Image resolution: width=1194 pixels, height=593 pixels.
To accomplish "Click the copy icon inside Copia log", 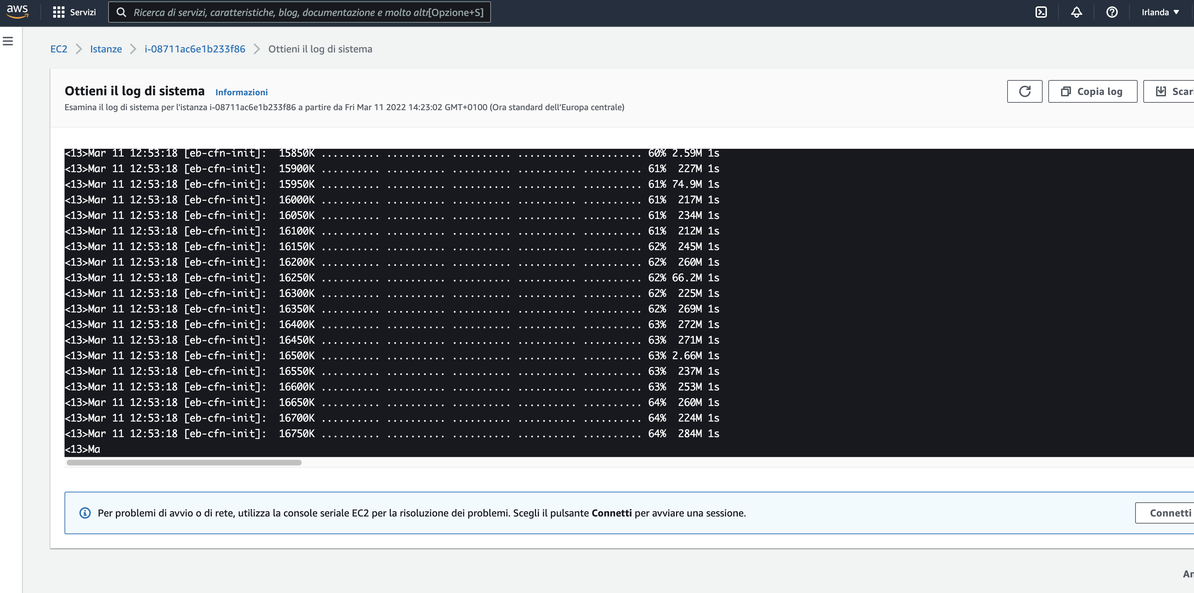I will click(1066, 91).
